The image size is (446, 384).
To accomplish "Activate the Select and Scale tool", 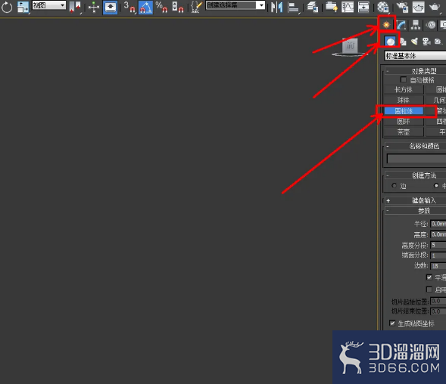I will pyautogui.click(x=23, y=7).
